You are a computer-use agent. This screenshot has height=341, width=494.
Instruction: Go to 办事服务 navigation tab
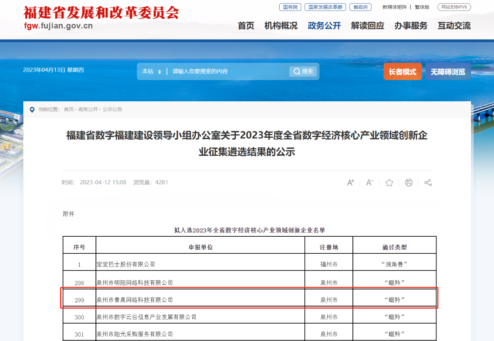pos(410,26)
